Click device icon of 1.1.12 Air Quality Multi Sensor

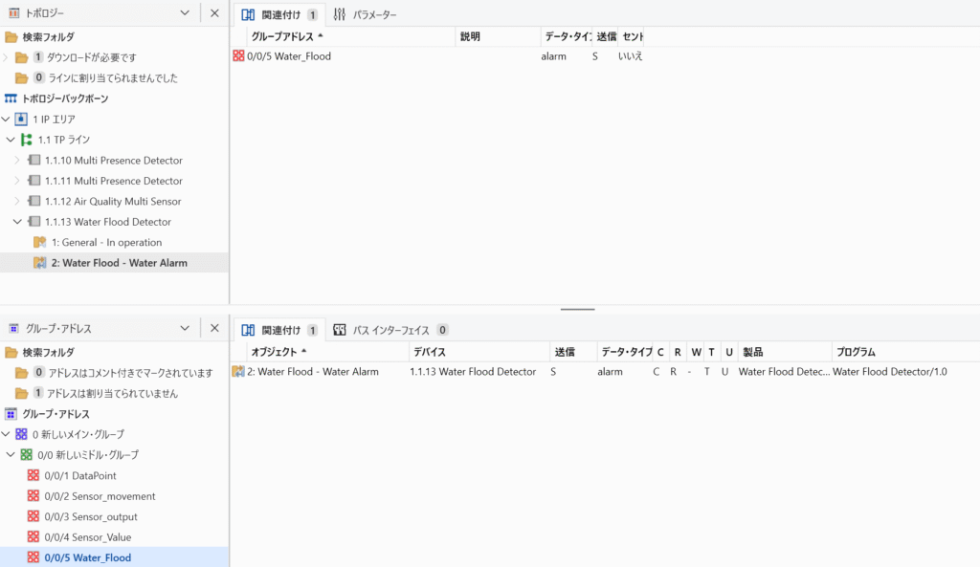33,201
